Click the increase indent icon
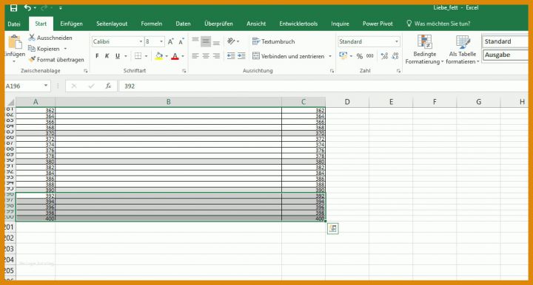533x285 pixels. coord(241,56)
